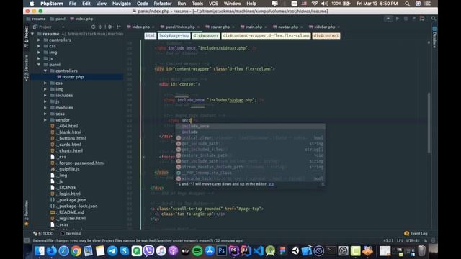Click the collapse all icon in Project panel
The height and width of the screenshot is (259, 461).
click(x=100, y=27)
